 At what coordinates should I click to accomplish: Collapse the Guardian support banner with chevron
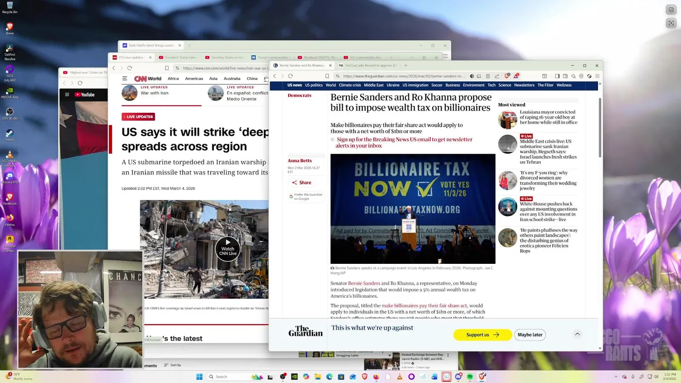click(x=577, y=334)
